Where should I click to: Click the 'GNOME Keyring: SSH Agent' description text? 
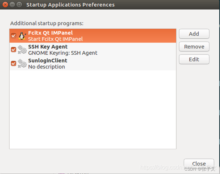(x=63, y=53)
